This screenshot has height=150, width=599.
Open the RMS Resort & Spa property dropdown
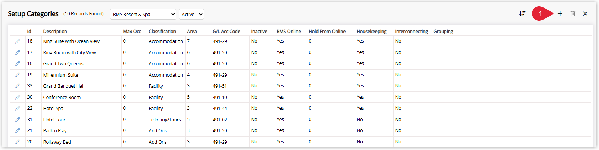pos(143,14)
